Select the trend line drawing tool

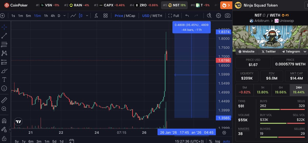coord(4,36)
